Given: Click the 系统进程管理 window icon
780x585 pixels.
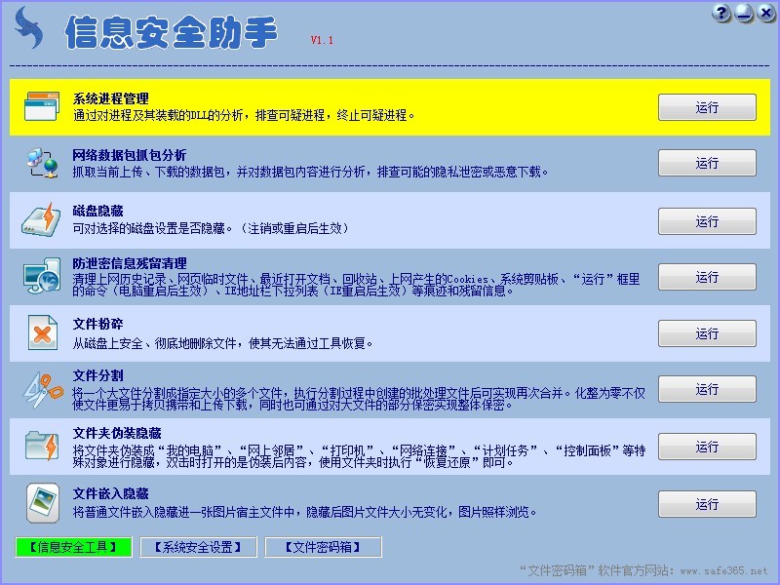Looking at the screenshot, I should (x=41, y=106).
